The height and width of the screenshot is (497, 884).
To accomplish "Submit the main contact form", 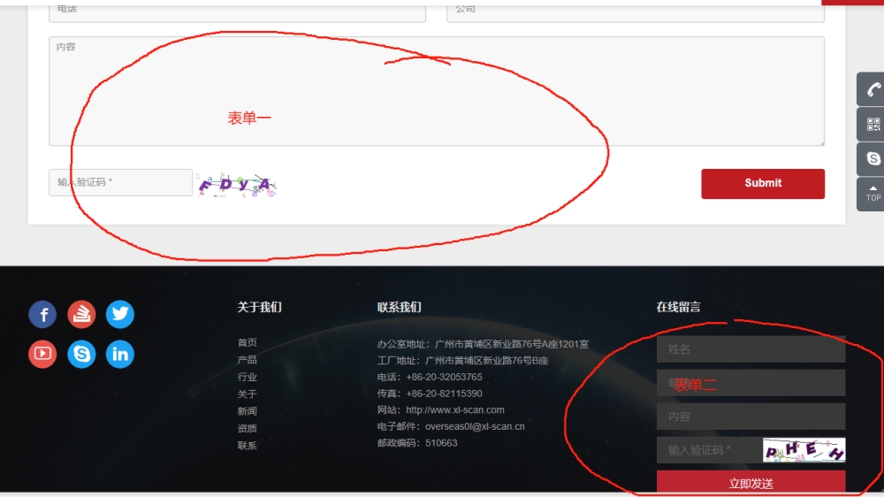I will point(763,183).
